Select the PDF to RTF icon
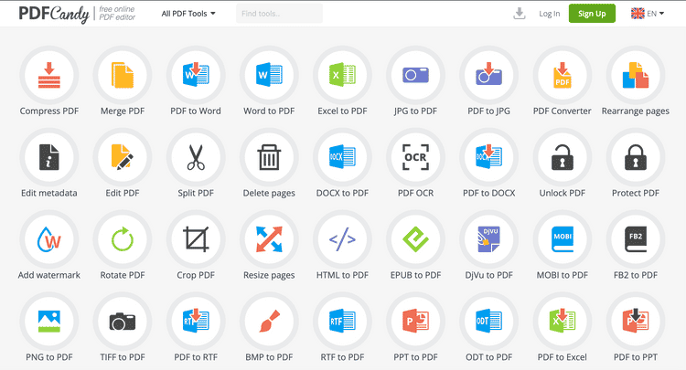The height and width of the screenshot is (370, 686). pos(196,322)
